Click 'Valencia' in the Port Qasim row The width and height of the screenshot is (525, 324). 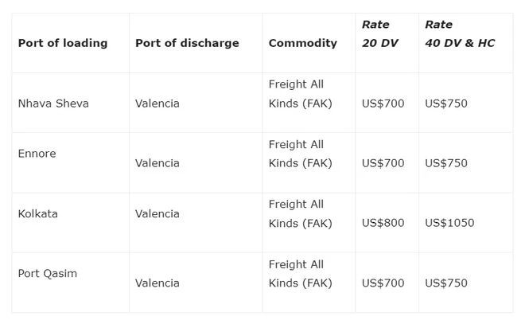click(x=157, y=283)
